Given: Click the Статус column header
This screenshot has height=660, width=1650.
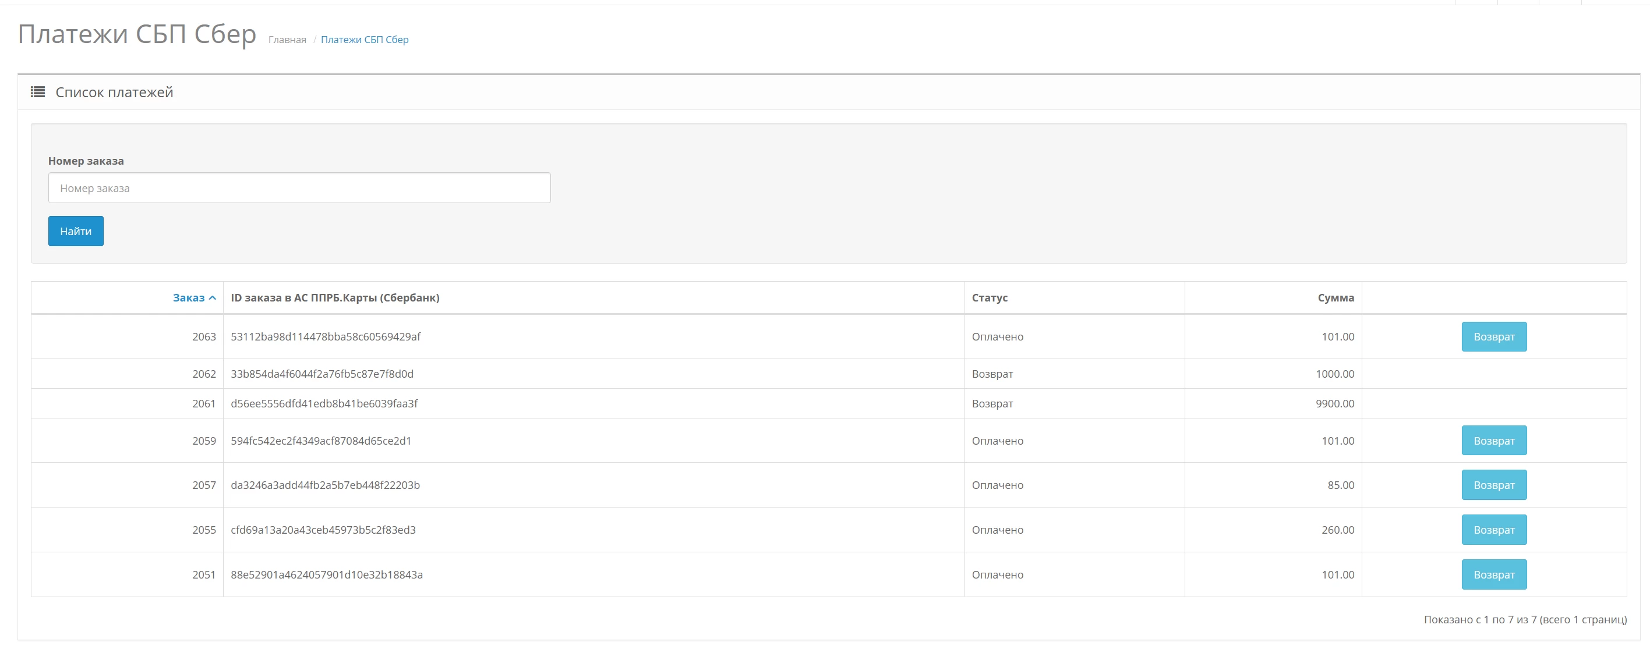Looking at the screenshot, I should [x=990, y=297].
